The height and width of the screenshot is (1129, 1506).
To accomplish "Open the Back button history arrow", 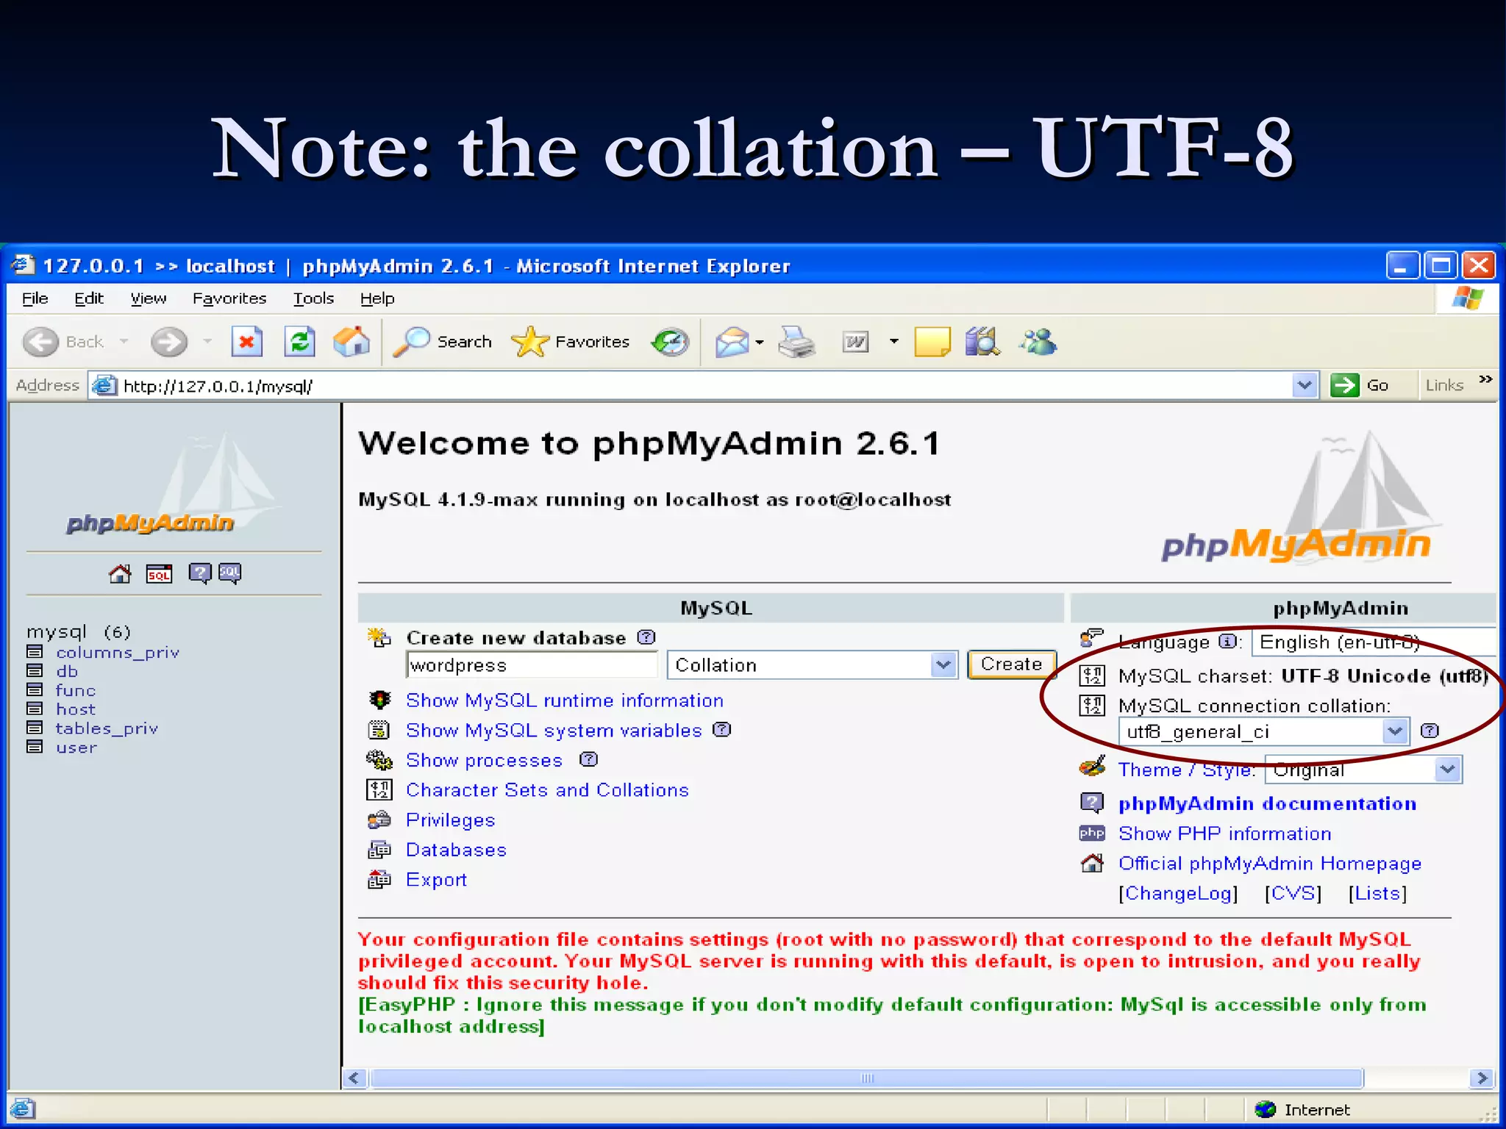I will pos(124,342).
